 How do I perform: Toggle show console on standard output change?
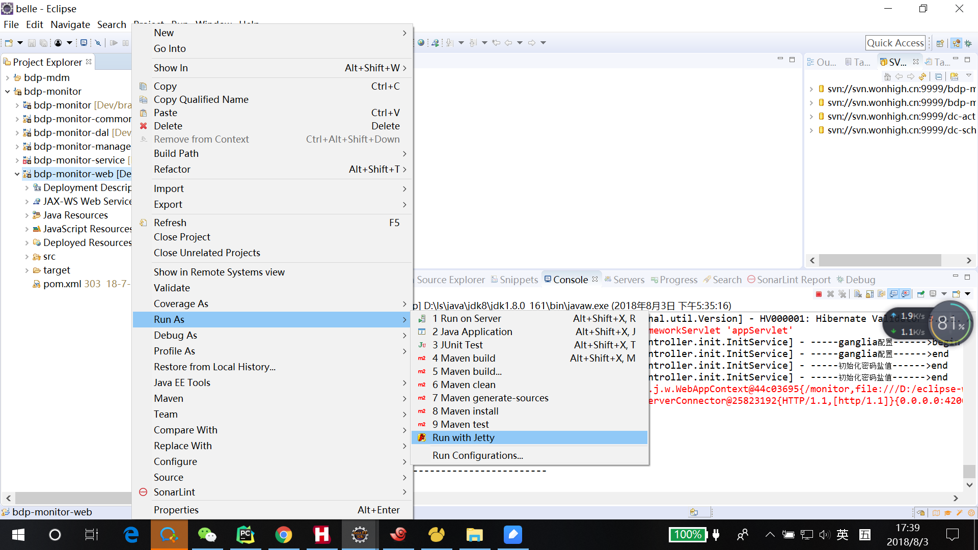893,294
